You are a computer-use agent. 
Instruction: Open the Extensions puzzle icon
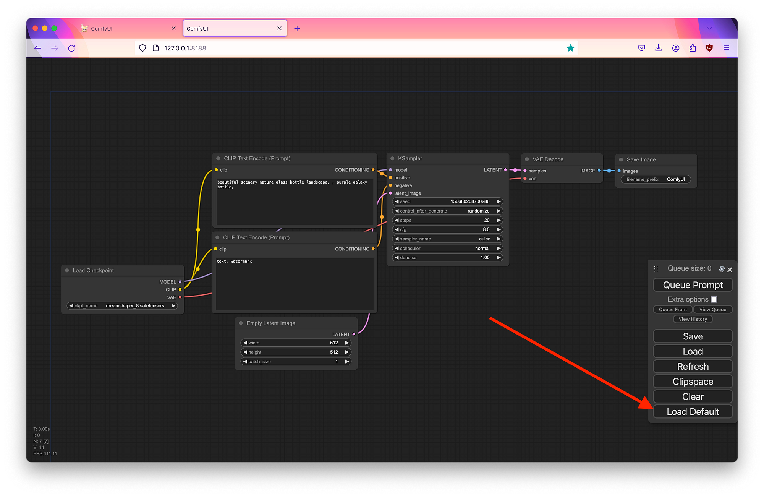[x=693, y=48]
